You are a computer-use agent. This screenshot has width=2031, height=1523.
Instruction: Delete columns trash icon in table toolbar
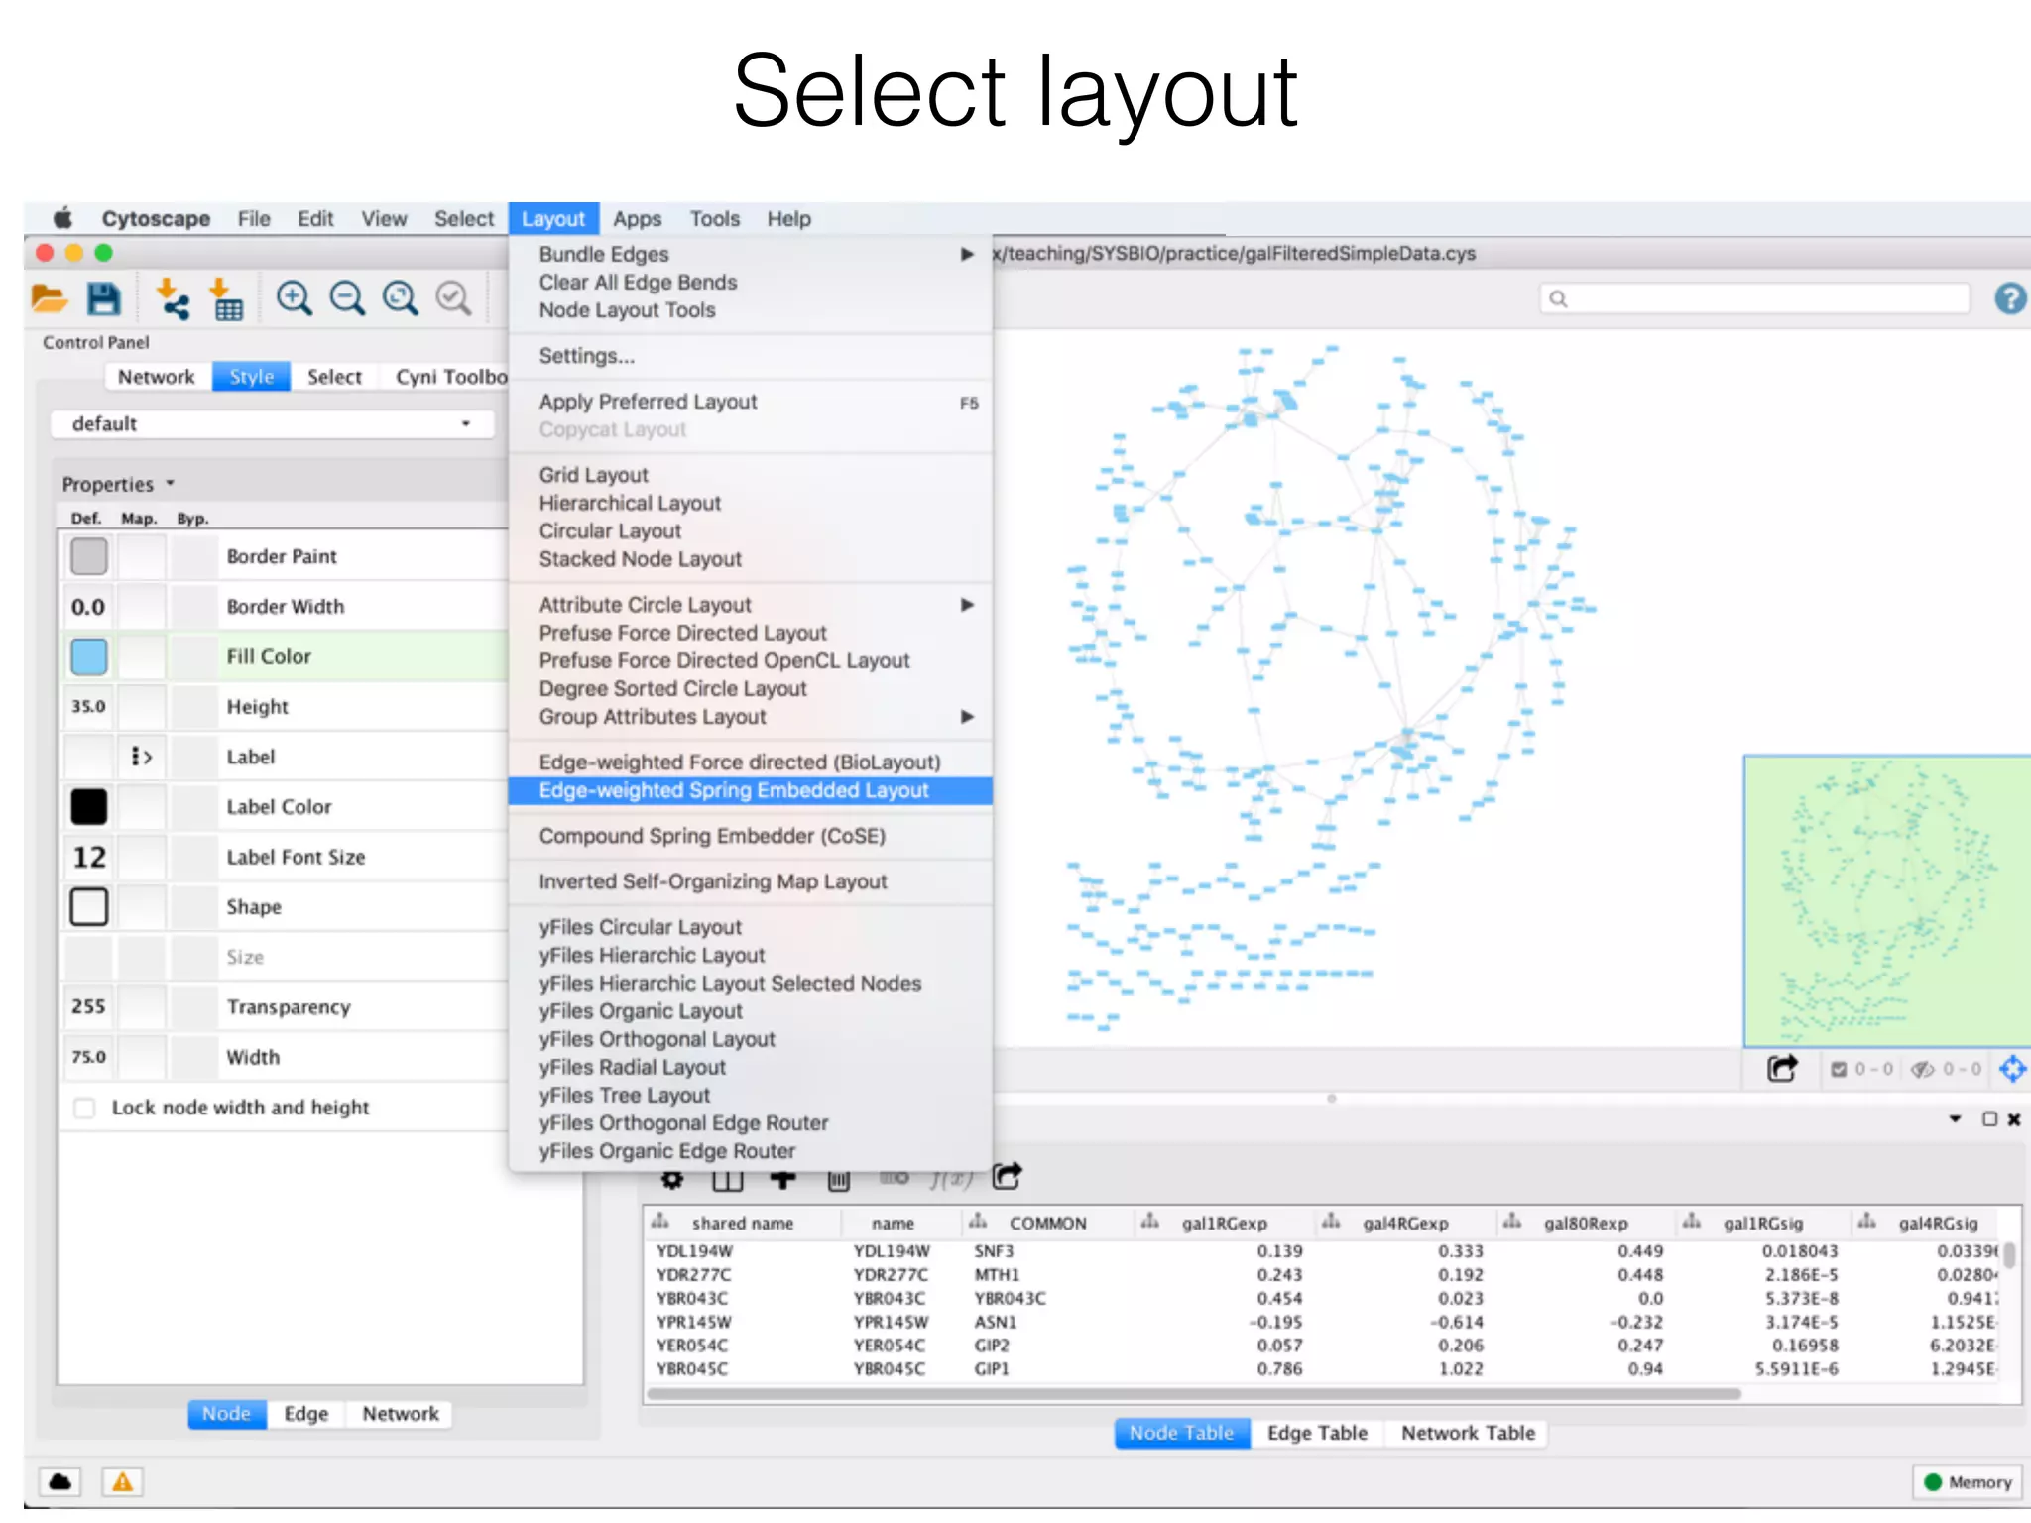839,1180
